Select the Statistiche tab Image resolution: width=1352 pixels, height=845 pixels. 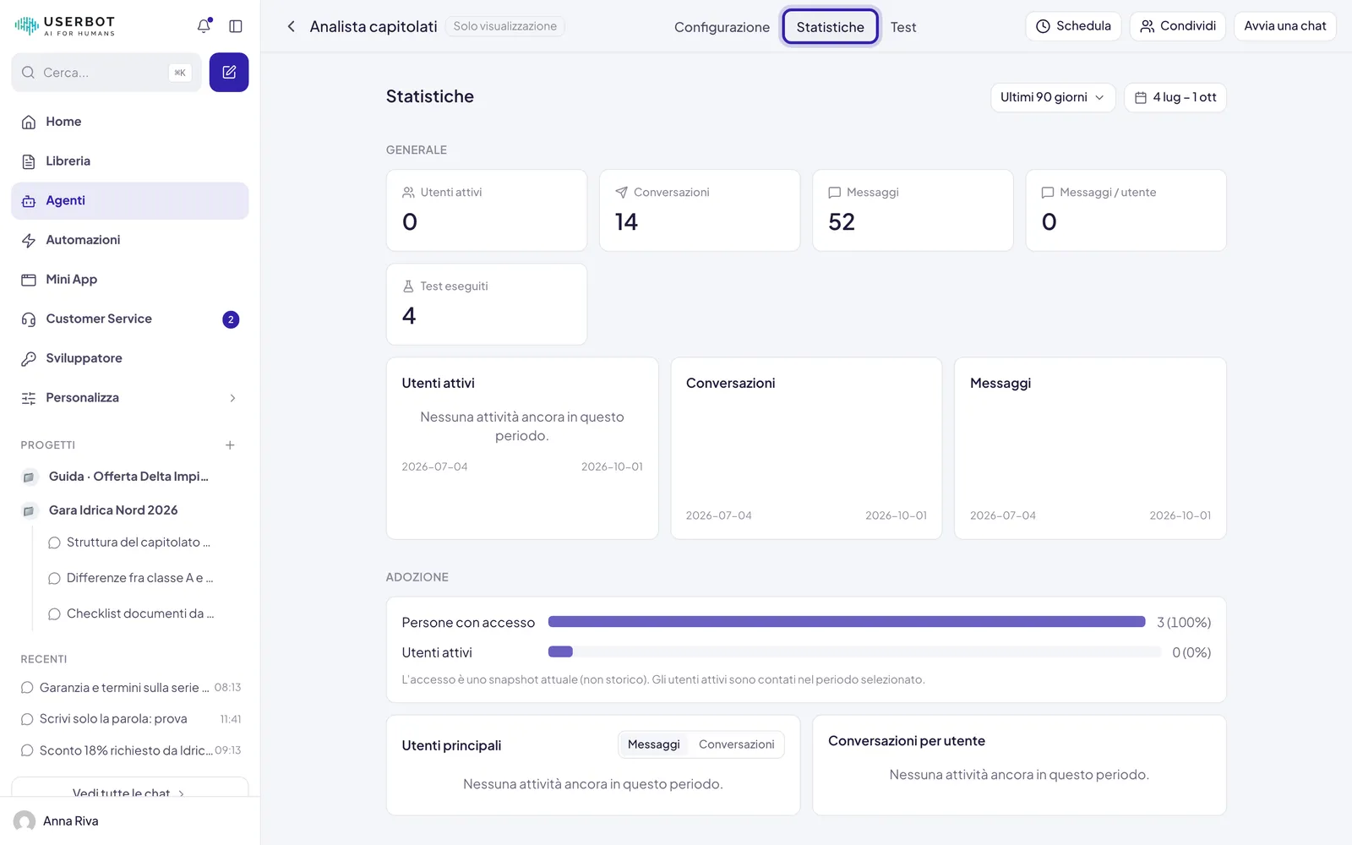(831, 27)
